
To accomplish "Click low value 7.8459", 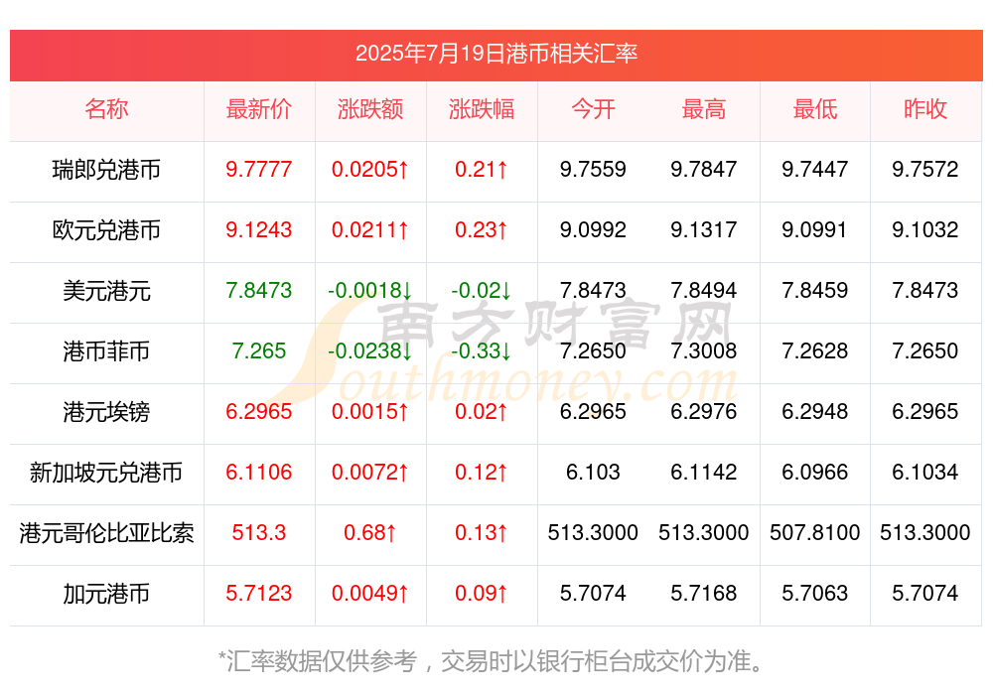I will 814,290.
